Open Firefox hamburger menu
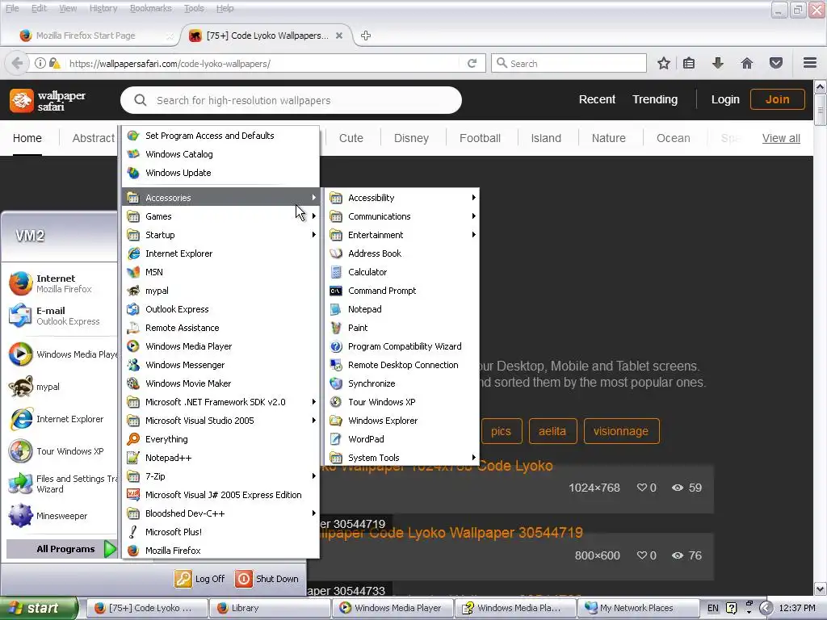The image size is (827, 620). [810, 63]
